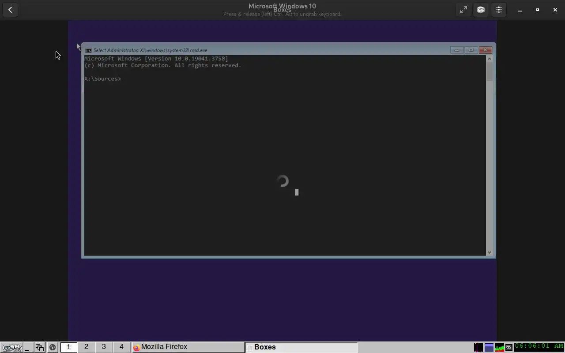This screenshot has height=353, width=565.
Task: Click the CPU monitor tray graph
Action: (500, 347)
